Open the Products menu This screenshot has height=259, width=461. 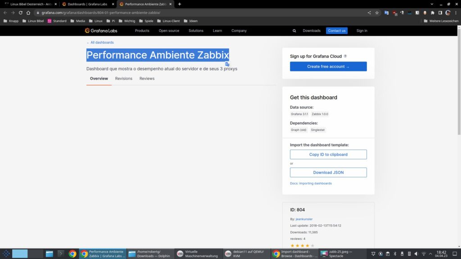point(142,31)
